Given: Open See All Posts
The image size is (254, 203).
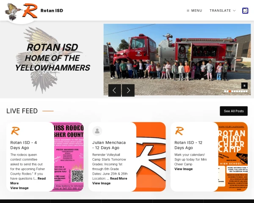Looking at the screenshot, I should [234, 111].
